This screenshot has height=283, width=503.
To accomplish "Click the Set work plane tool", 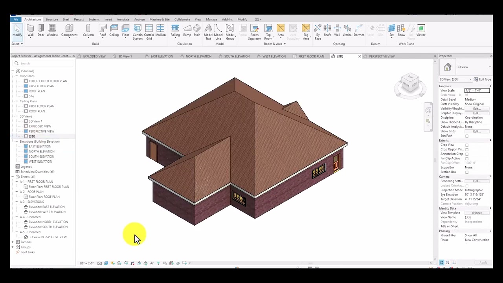I will (x=391, y=31).
